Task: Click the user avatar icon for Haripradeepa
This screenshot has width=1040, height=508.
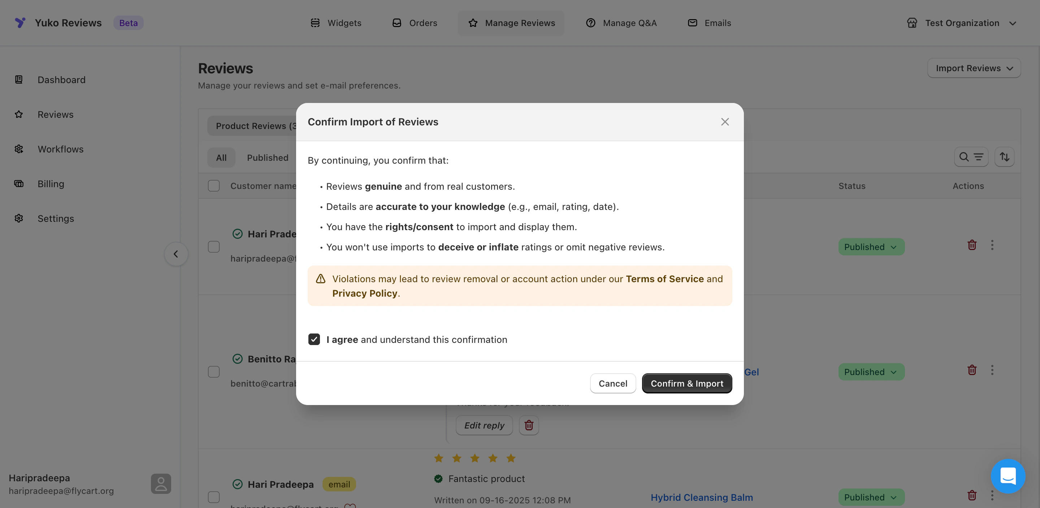Action: point(161,484)
